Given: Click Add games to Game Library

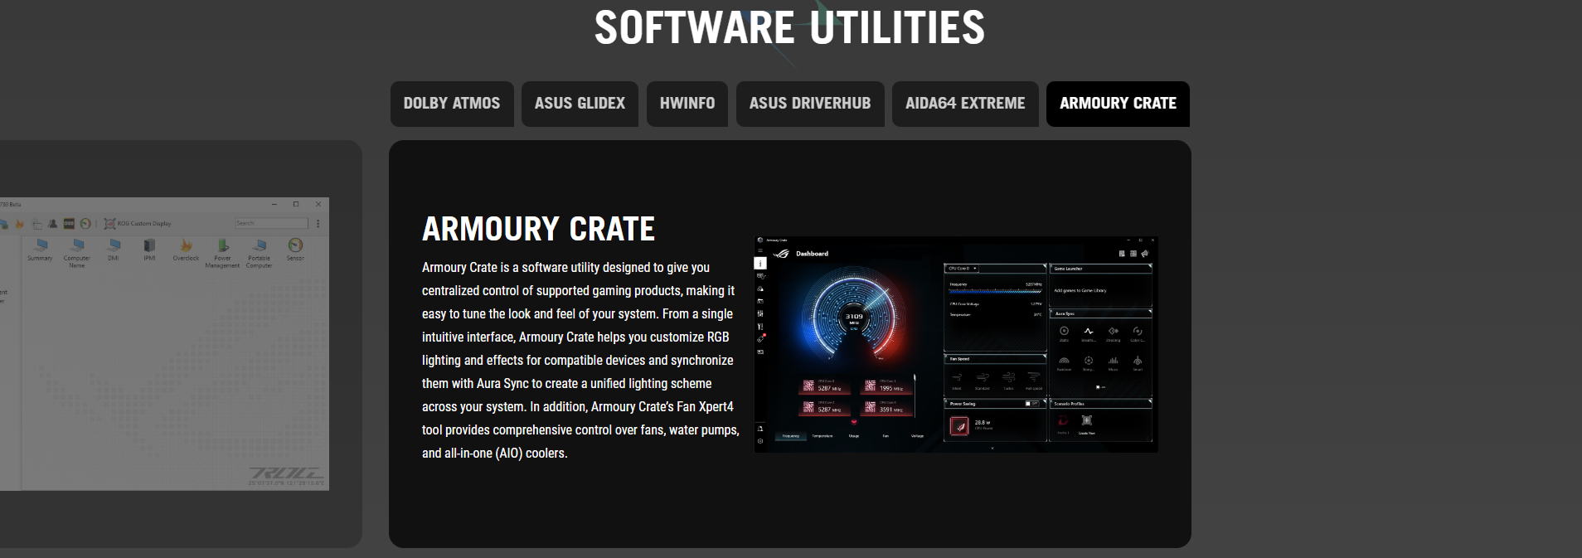Looking at the screenshot, I should pyautogui.click(x=1080, y=291).
